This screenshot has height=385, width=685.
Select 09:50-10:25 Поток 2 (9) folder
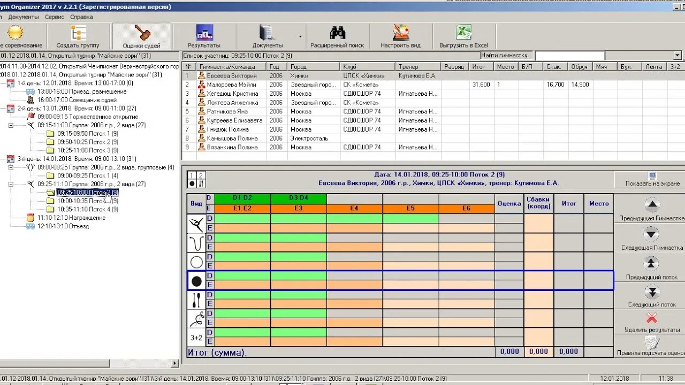coord(87,142)
